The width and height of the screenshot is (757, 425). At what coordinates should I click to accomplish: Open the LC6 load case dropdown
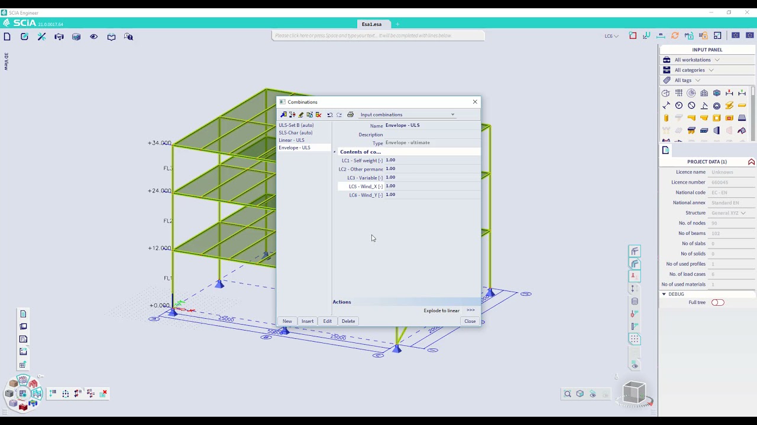(612, 36)
